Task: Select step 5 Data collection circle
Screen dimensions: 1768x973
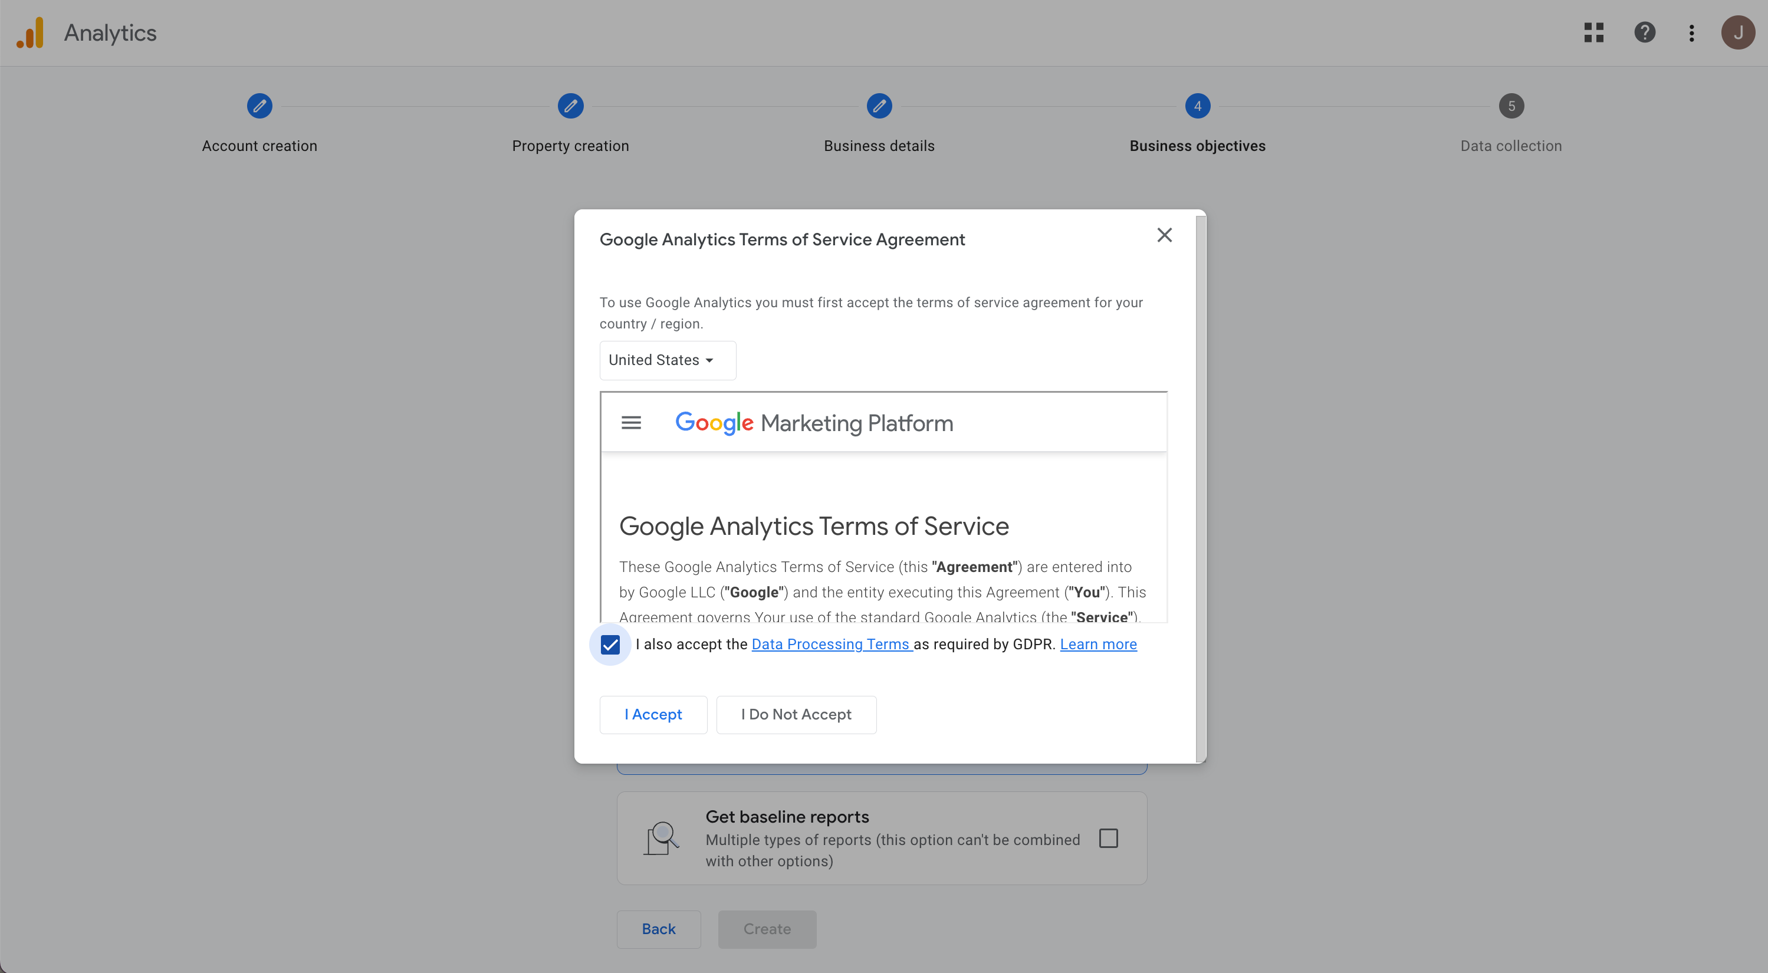Action: [x=1511, y=106]
